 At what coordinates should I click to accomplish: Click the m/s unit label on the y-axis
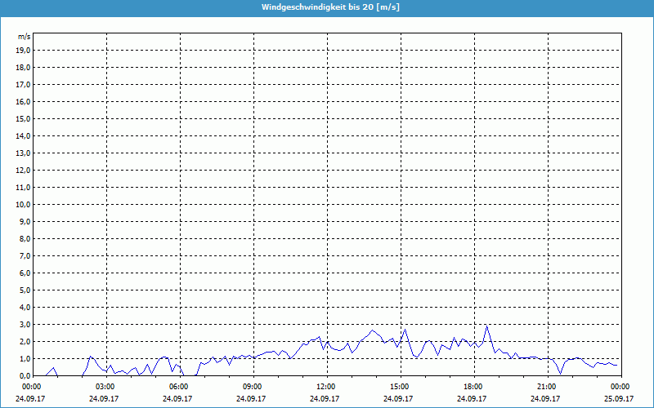point(24,38)
